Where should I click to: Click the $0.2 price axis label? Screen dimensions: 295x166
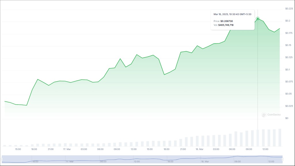(x=288, y=20)
